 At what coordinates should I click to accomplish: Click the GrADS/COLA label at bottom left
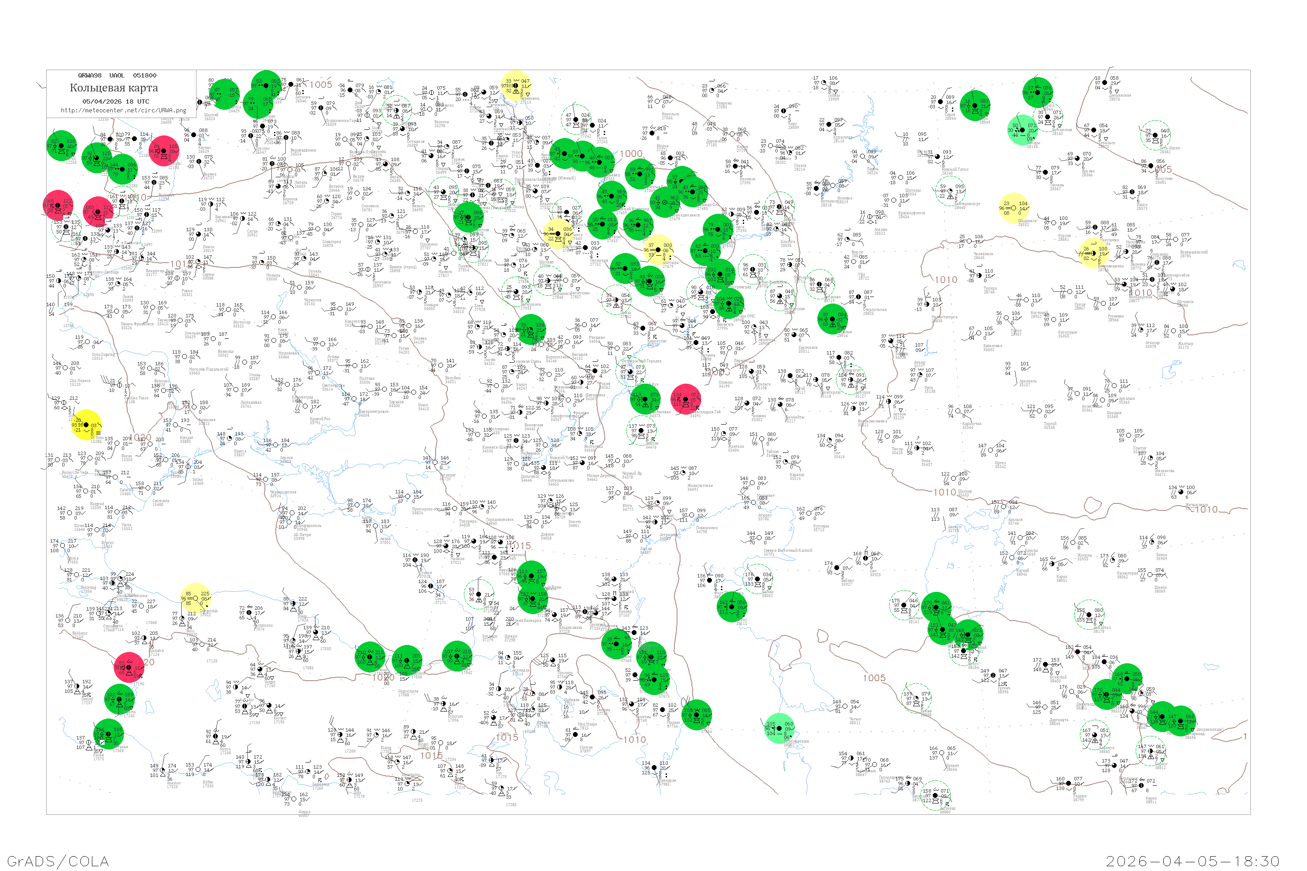[x=58, y=861]
